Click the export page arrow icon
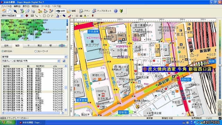 (x=22, y=11)
